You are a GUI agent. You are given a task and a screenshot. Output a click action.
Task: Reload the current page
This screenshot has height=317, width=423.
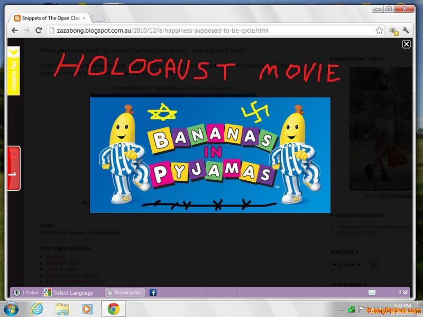(38, 31)
